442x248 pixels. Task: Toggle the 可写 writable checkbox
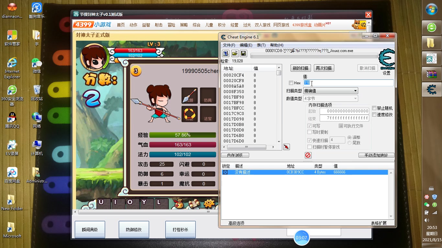coord(309,126)
